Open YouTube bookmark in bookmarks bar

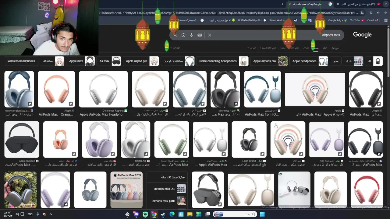click(x=357, y=20)
